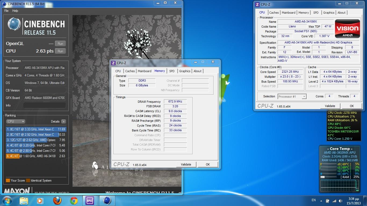Click Cinebench title bar sphere icon

click(x=4, y=4)
